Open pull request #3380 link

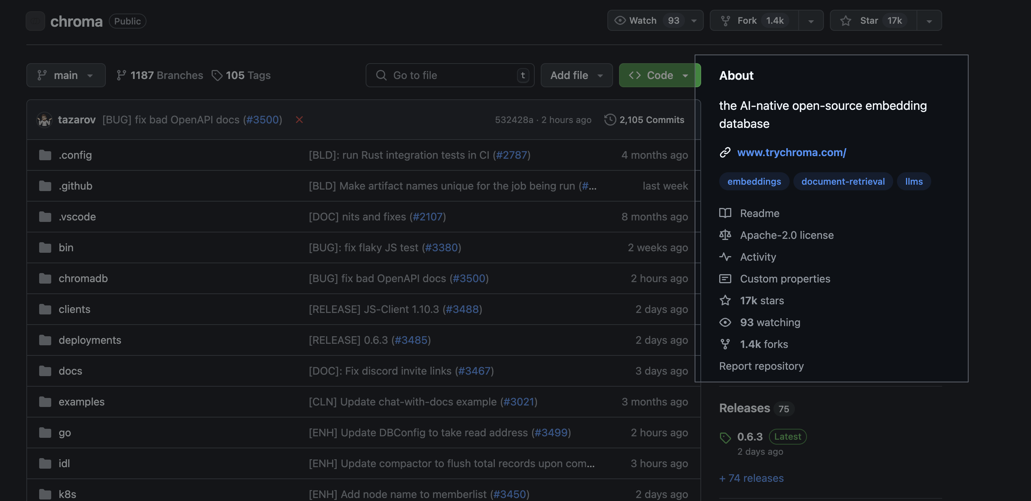(441, 247)
